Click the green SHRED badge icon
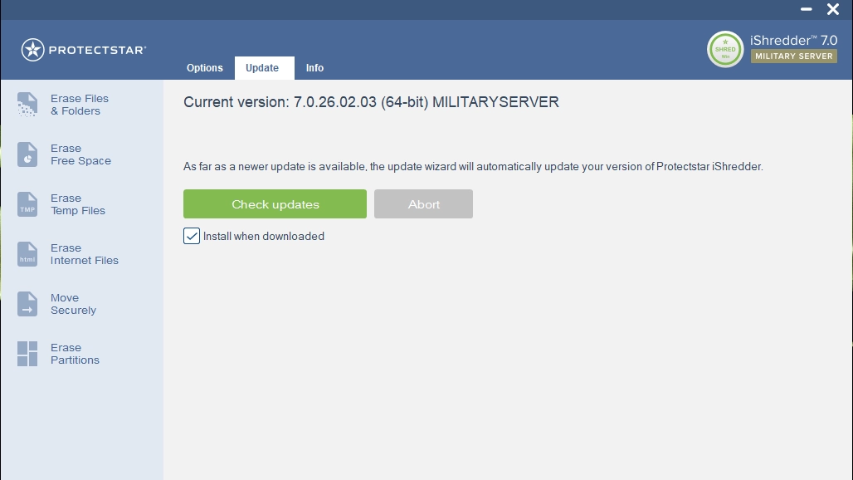Viewport: 853px width, 480px height. 724,49
